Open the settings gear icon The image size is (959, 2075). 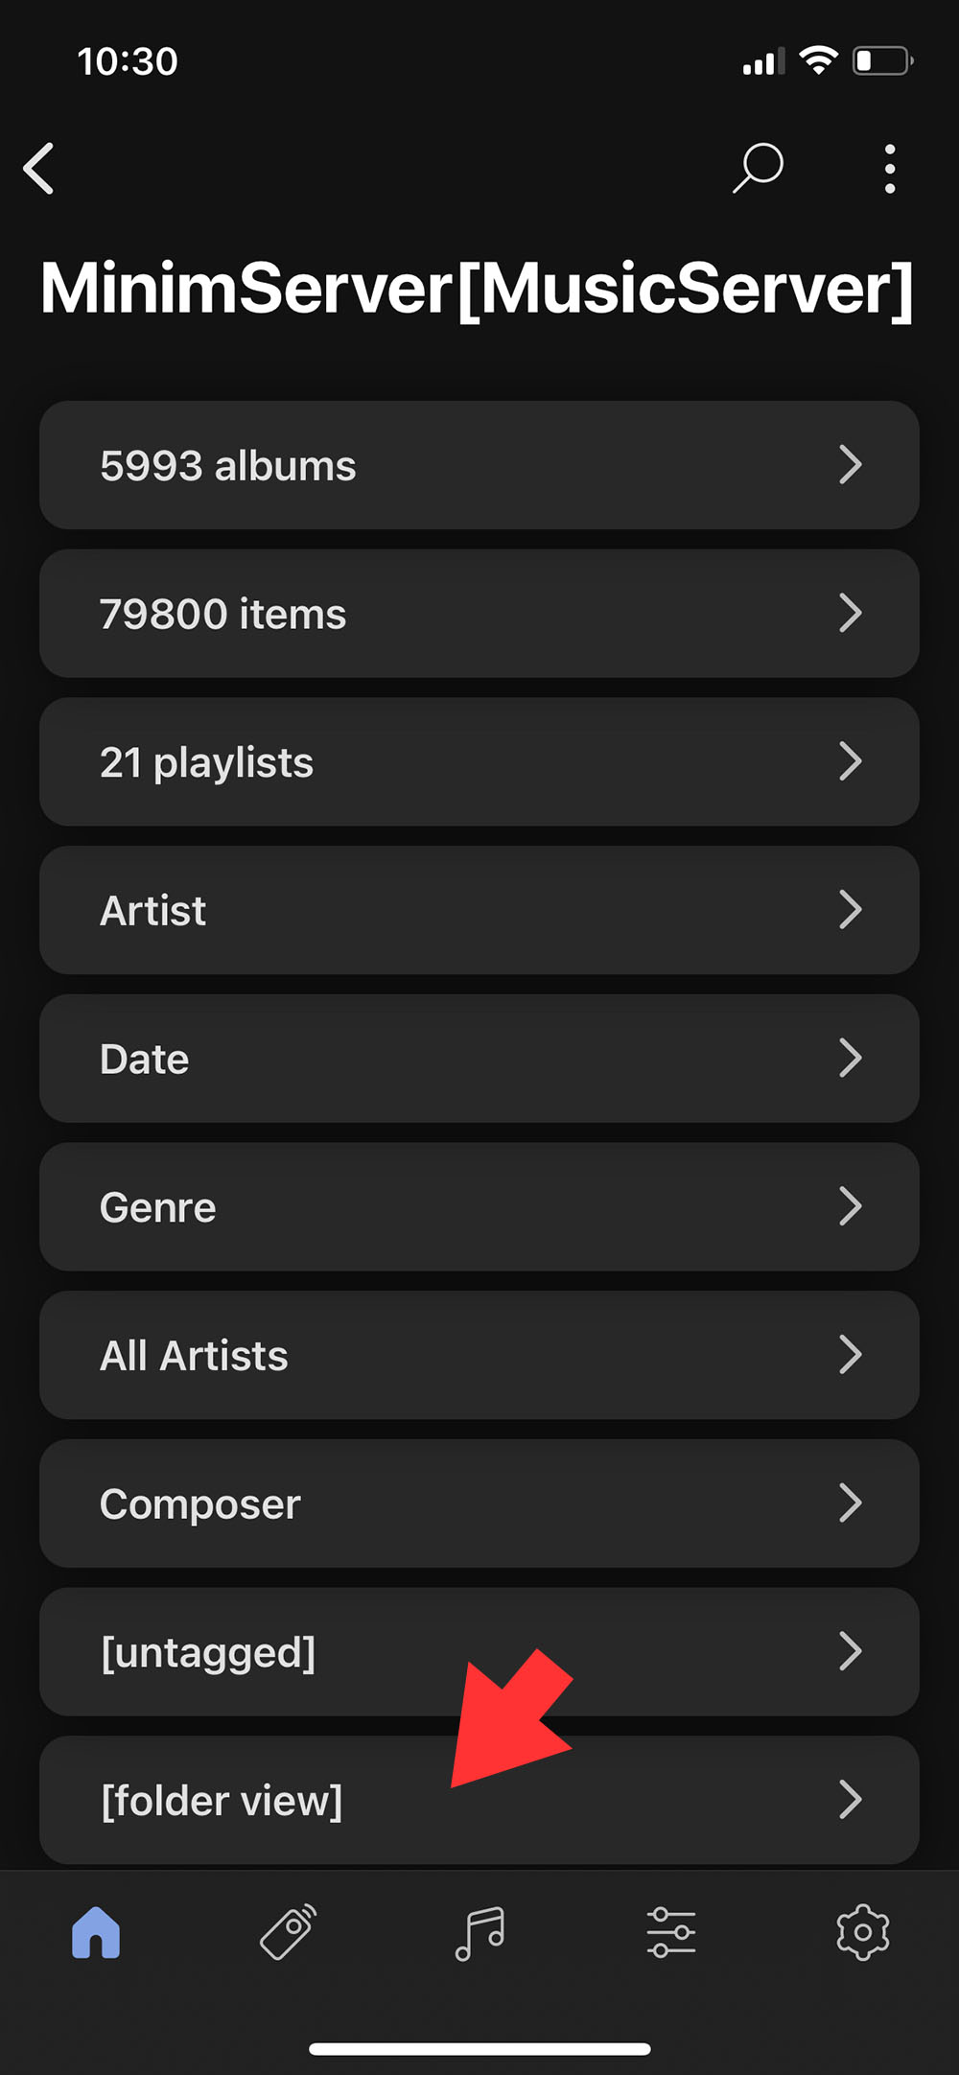863,1931
